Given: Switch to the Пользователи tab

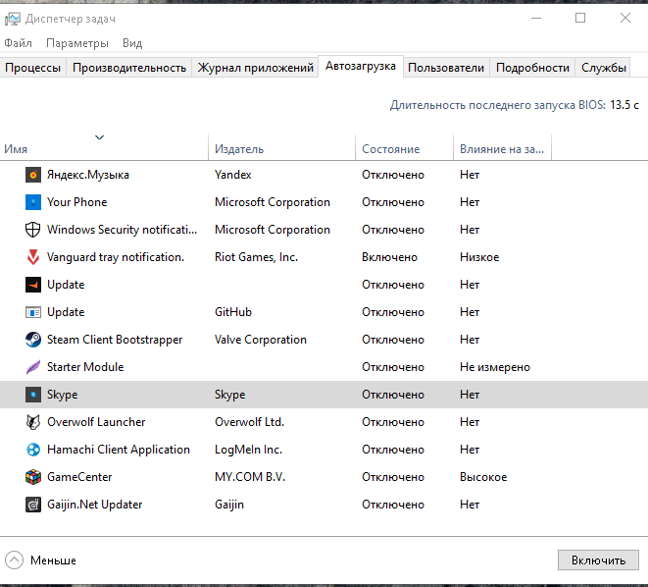Looking at the screenshot, I should pyautogui.click(x=446, y=68).
